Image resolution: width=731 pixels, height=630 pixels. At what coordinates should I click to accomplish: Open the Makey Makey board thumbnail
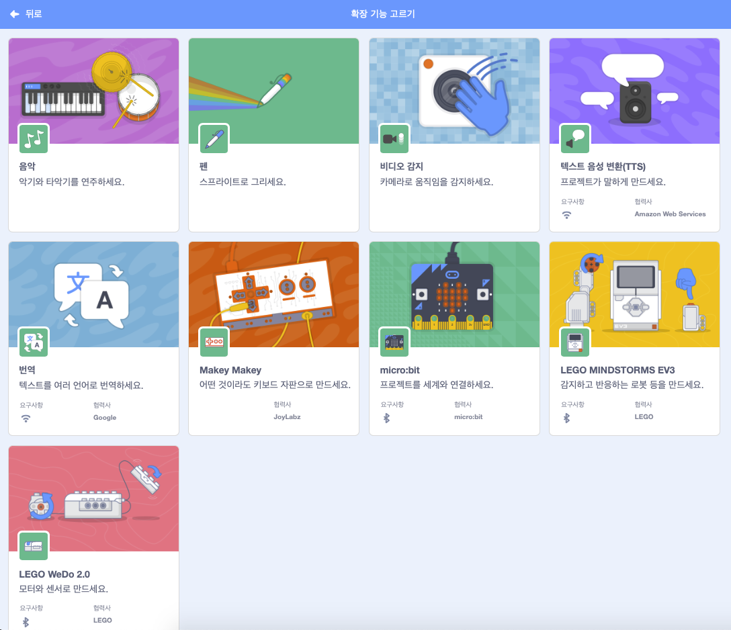pos(273,294)
